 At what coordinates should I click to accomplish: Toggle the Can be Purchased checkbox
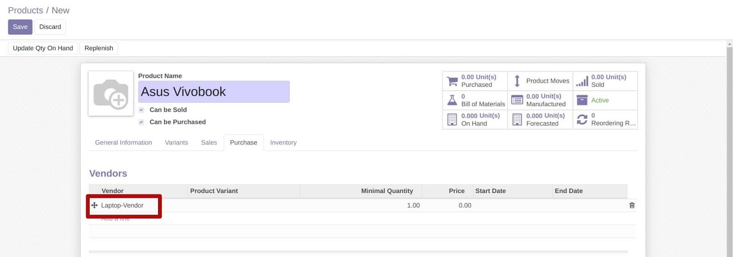coord(141,122)
